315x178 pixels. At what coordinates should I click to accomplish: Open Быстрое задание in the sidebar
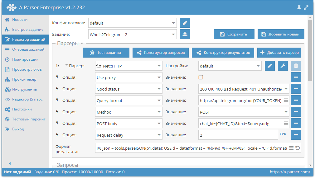click(25, 30)
